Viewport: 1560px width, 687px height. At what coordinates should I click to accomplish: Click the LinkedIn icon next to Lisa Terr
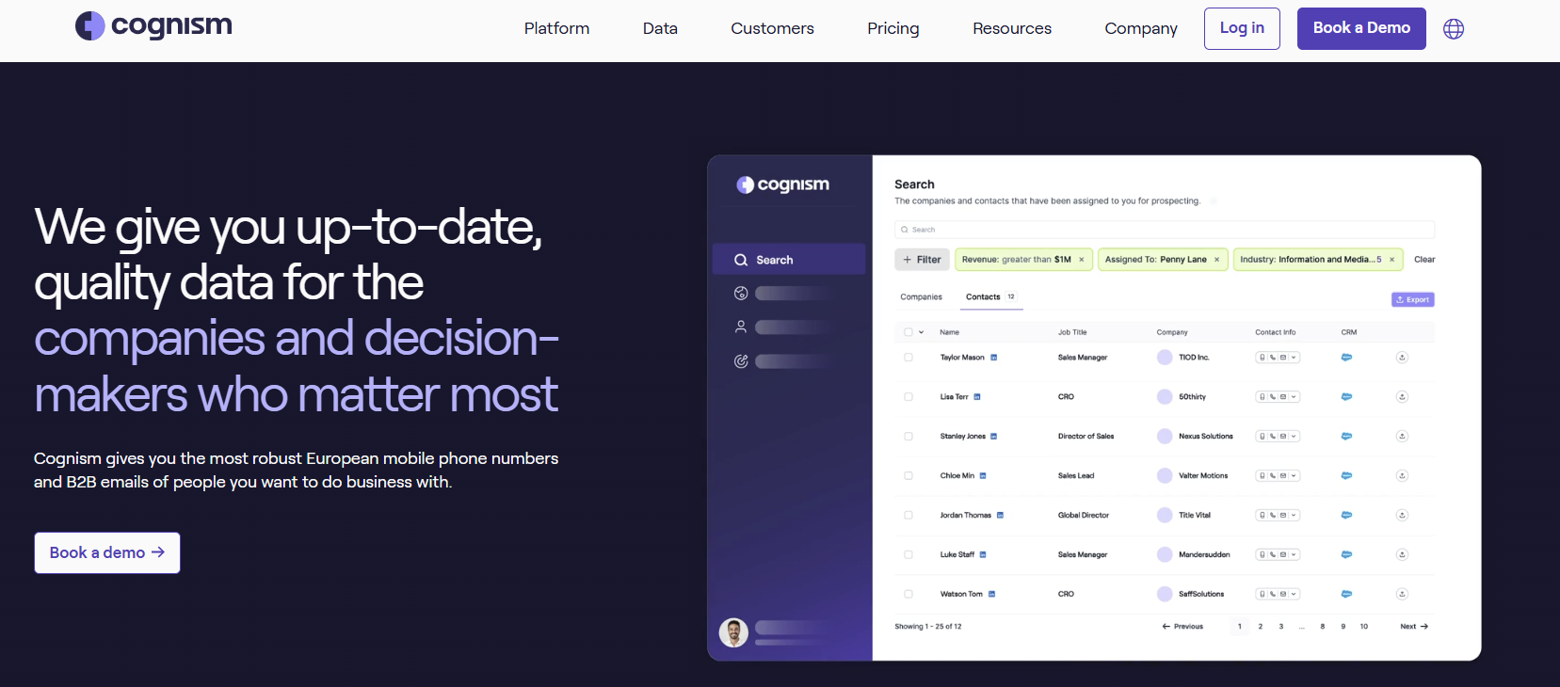click(977, 397)
